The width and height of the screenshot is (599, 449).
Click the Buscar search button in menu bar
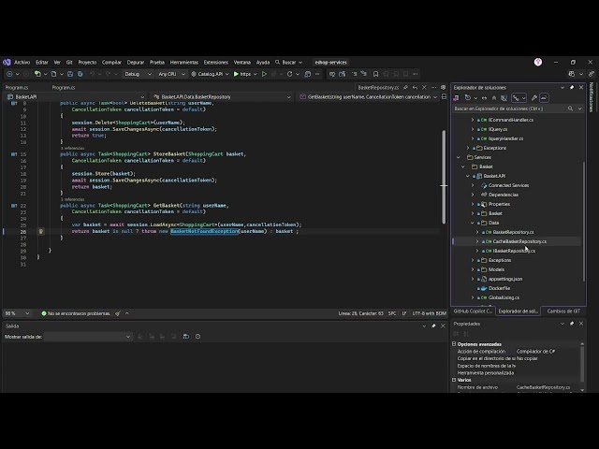pos(288,63)
